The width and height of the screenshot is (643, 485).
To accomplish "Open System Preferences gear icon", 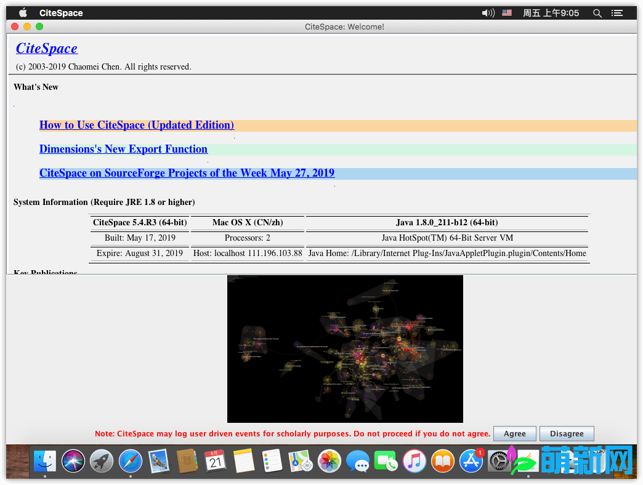I will coord(499,462).
